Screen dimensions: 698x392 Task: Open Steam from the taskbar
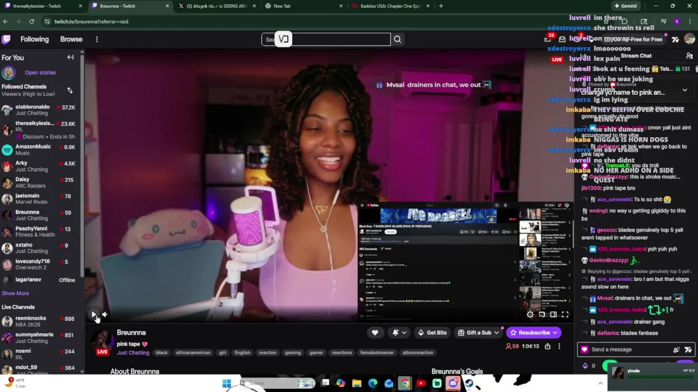click(x=469, y=383)
